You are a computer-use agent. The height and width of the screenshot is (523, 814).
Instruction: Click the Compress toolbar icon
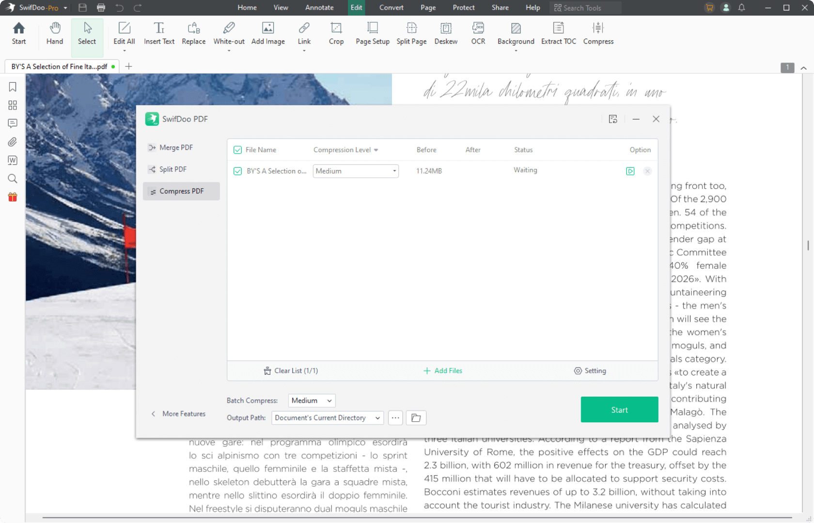pos(598,34)
